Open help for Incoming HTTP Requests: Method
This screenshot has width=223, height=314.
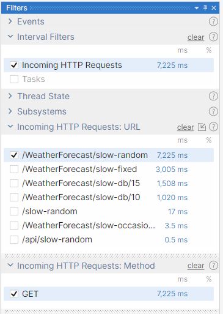click(x=213, y=266)
